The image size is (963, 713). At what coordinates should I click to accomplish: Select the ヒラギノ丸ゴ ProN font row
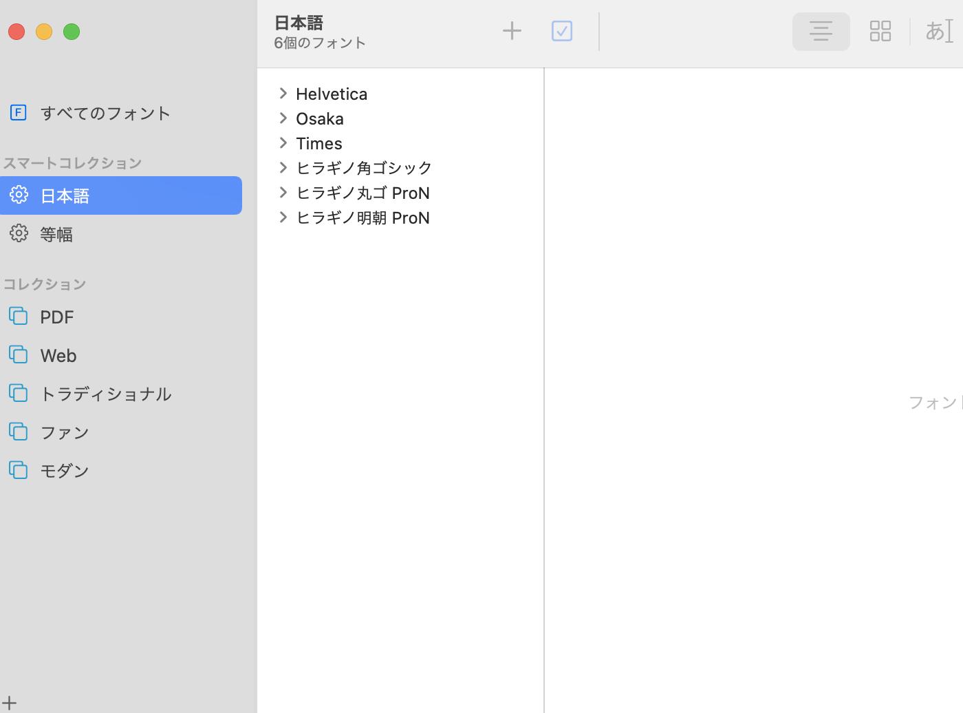(x=363, y=193)
